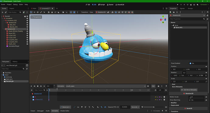Click the viewport axis orientation gizmo
The width and height of the screenshot is (210, 113).
click(x=163, y=19)
